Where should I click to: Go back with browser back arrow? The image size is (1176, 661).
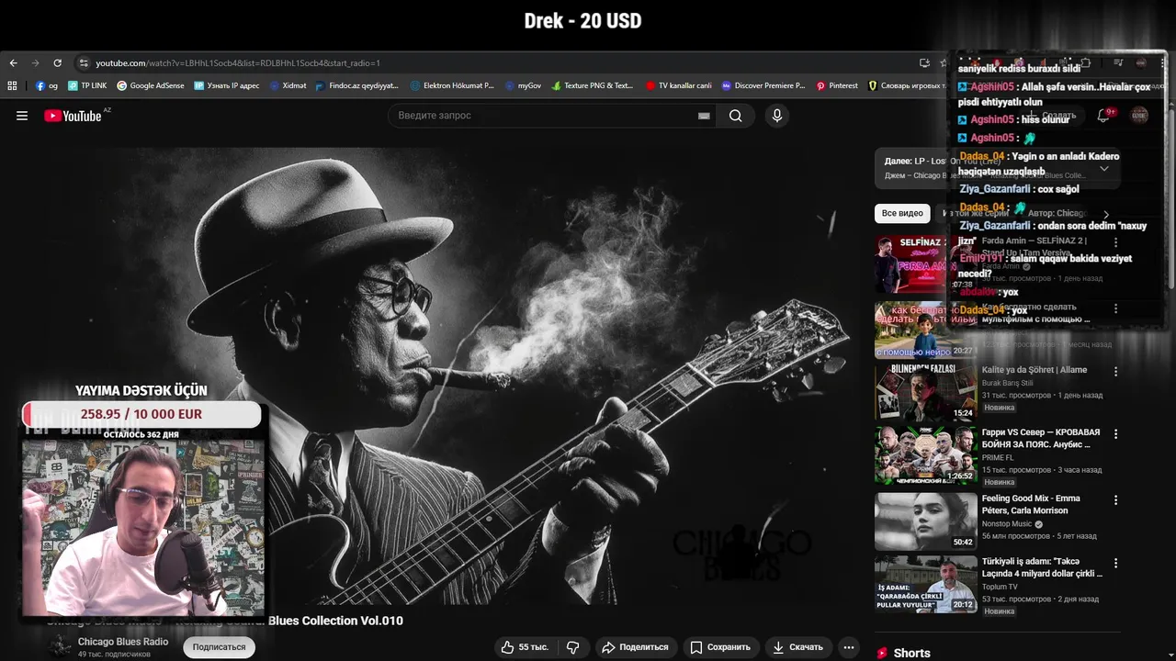pos(13,63)
